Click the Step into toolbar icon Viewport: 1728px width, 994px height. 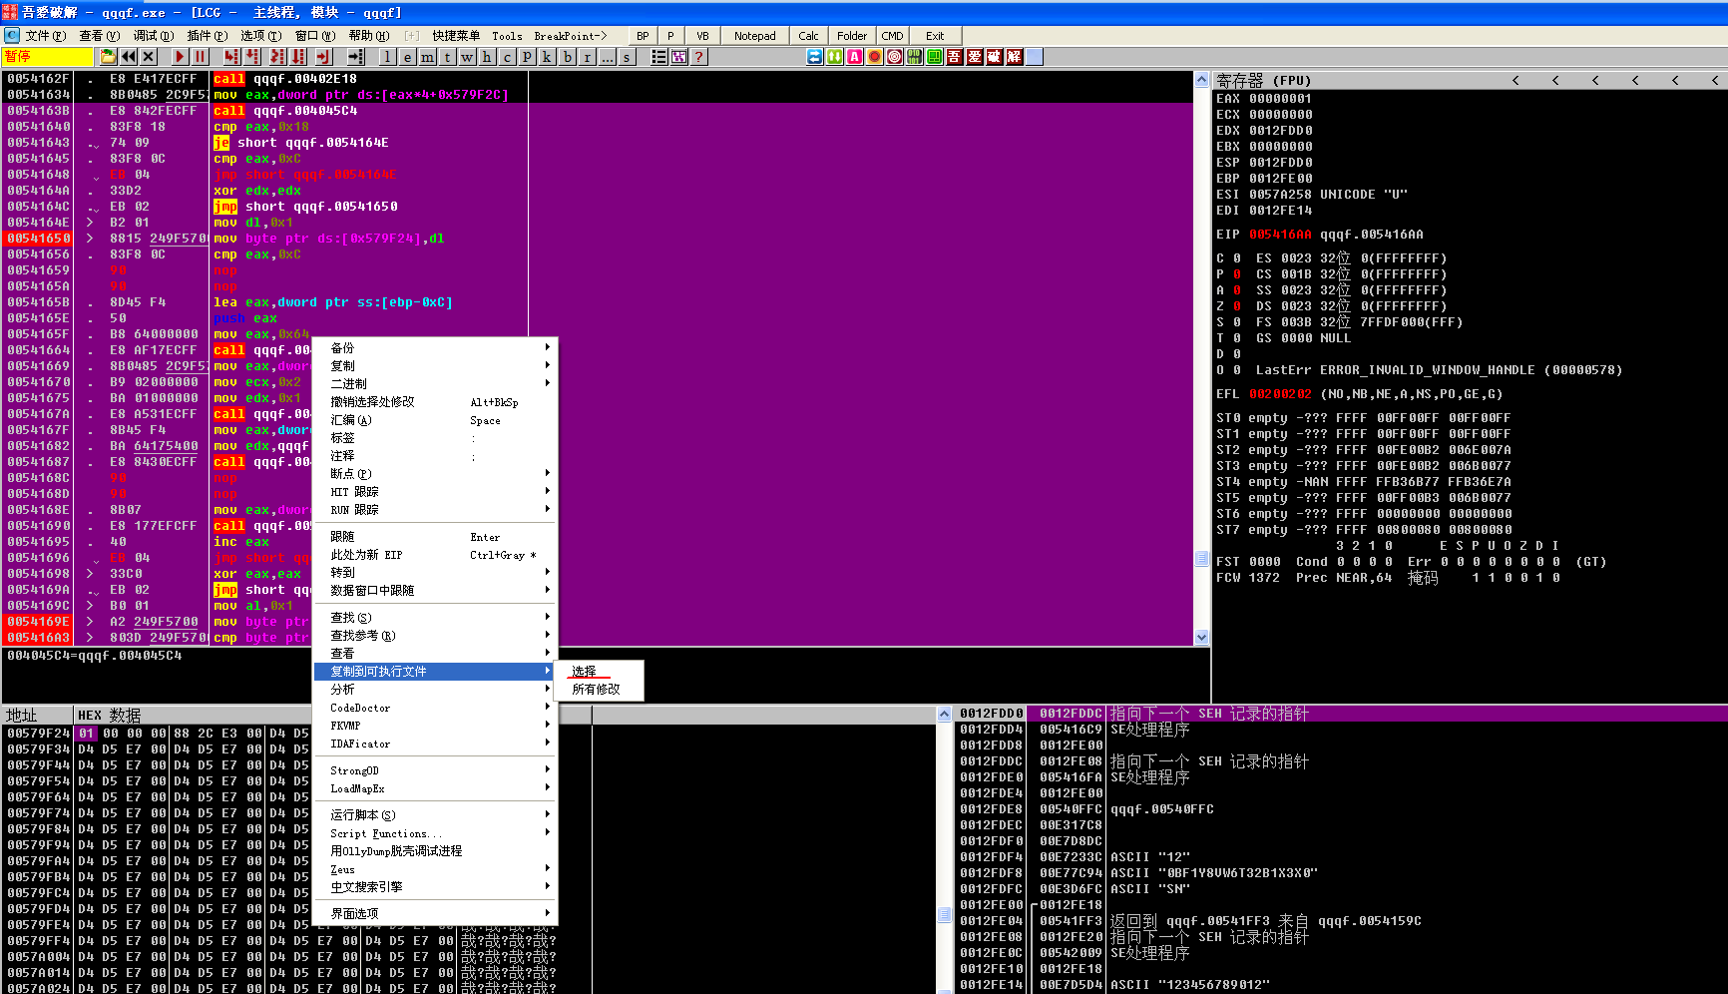(231, 57)
